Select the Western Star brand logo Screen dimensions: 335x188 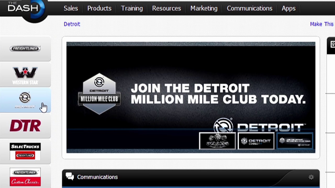click(25, 76)
